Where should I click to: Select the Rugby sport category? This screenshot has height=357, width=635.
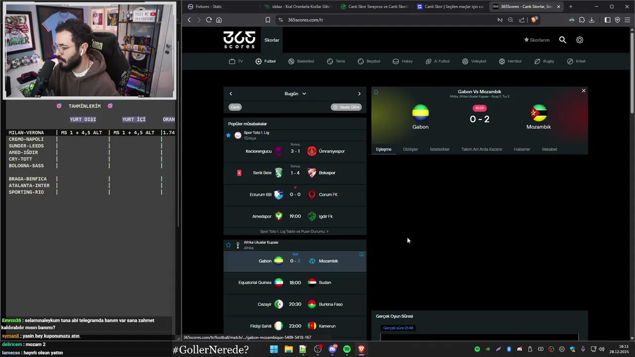point(544,61)
